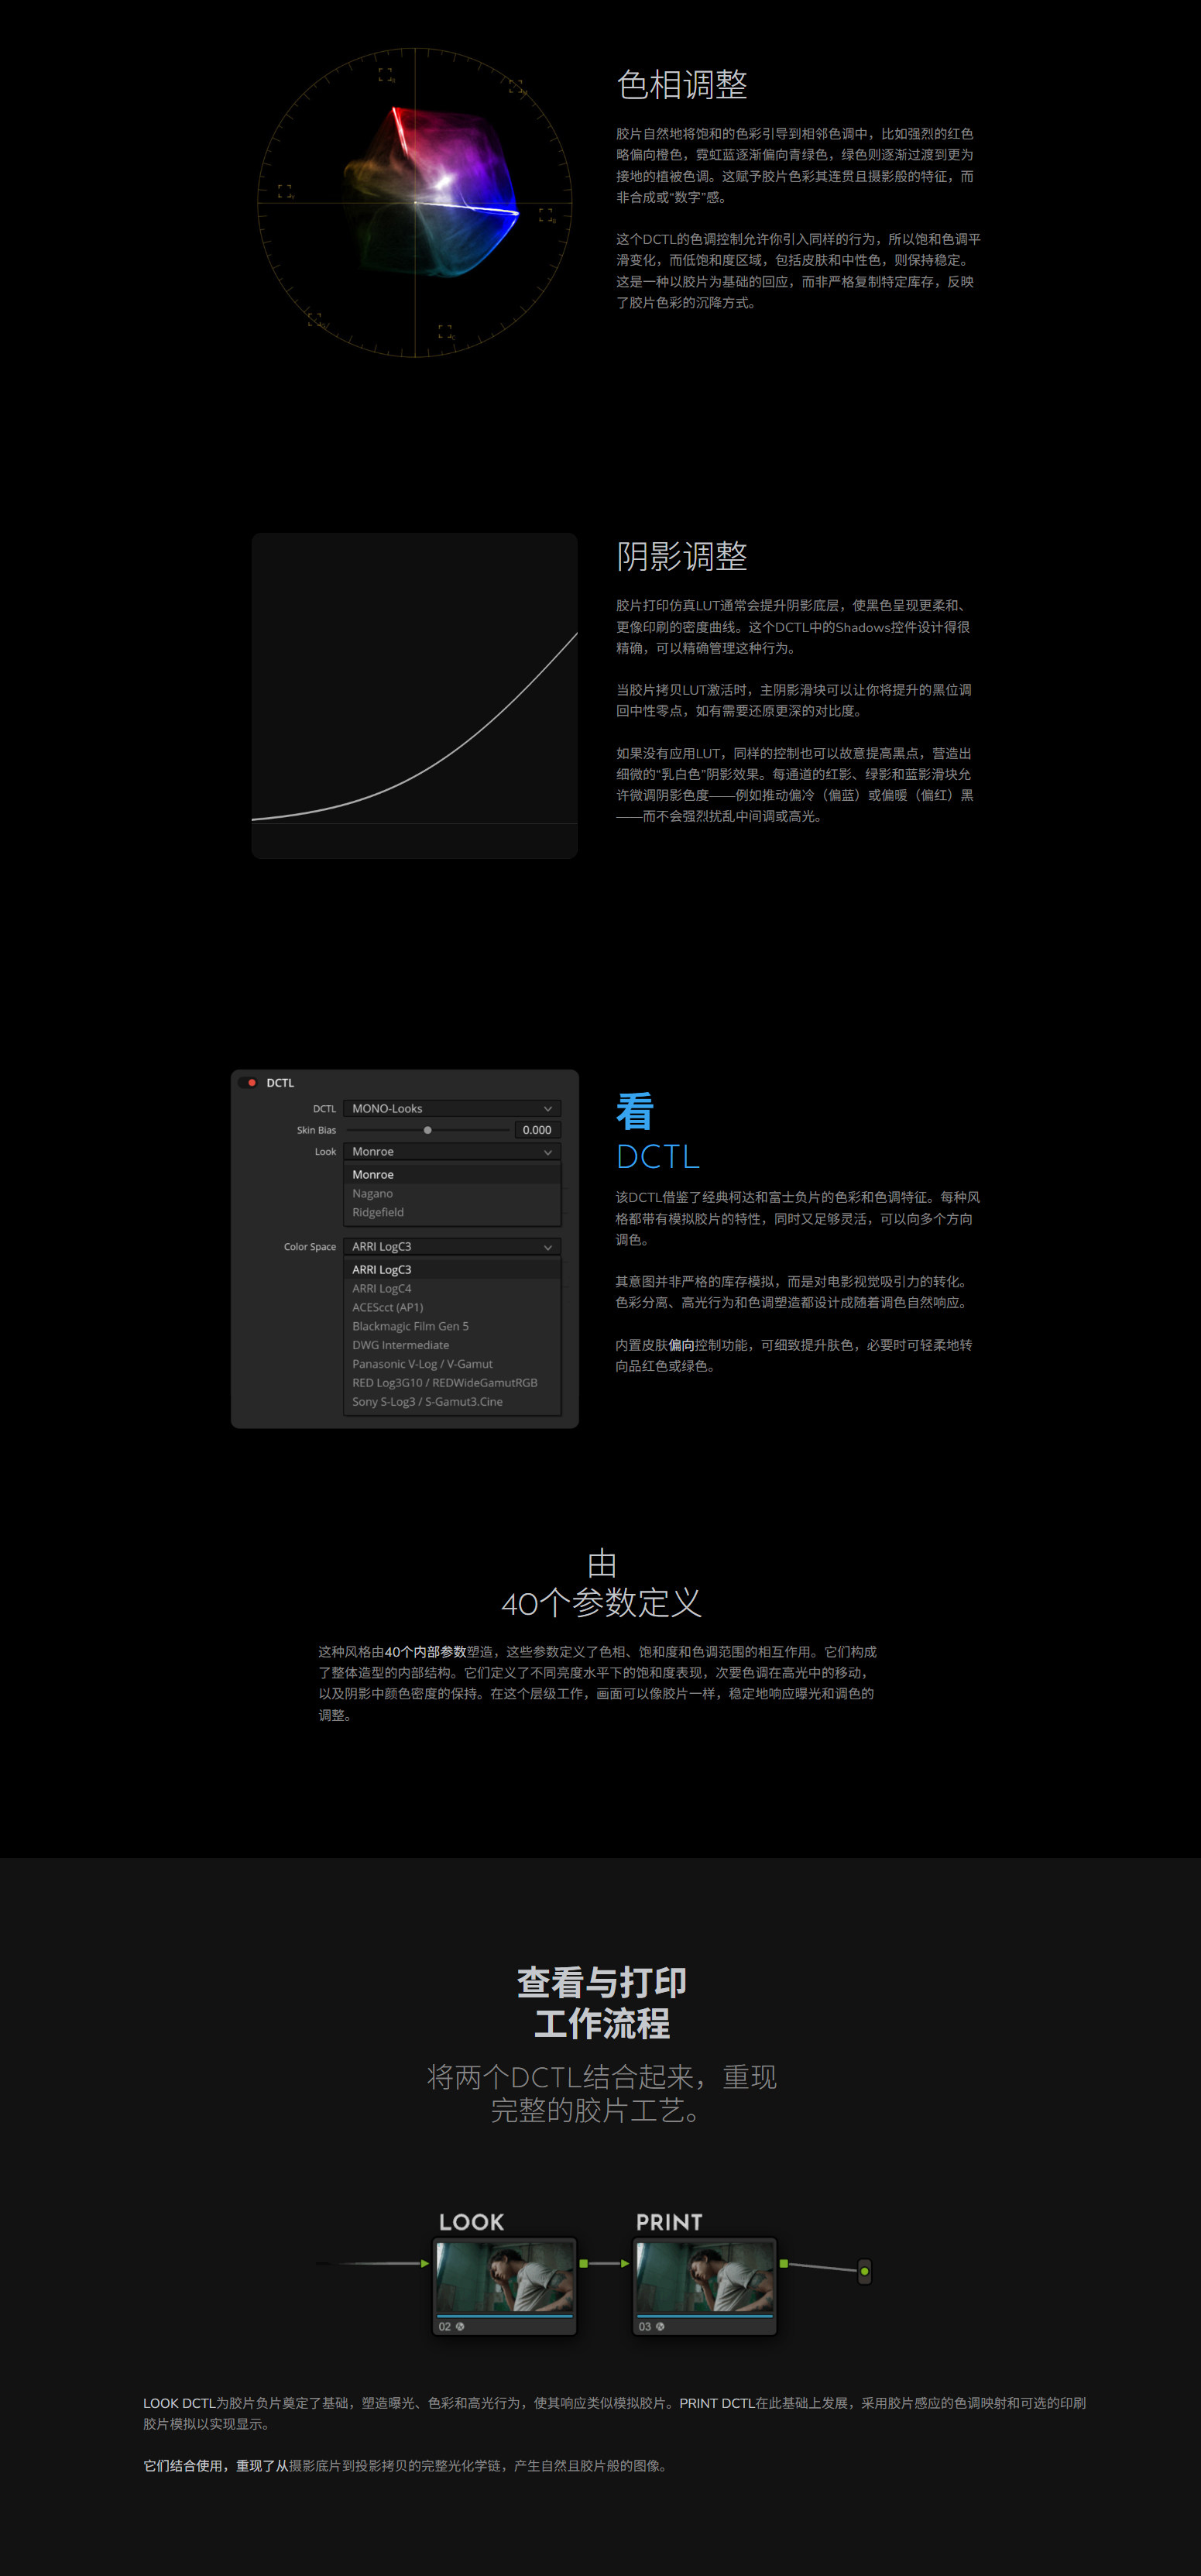Choose DWG Intermediate color space option
The image size is (1201, 2576).
click(452, 1345)
